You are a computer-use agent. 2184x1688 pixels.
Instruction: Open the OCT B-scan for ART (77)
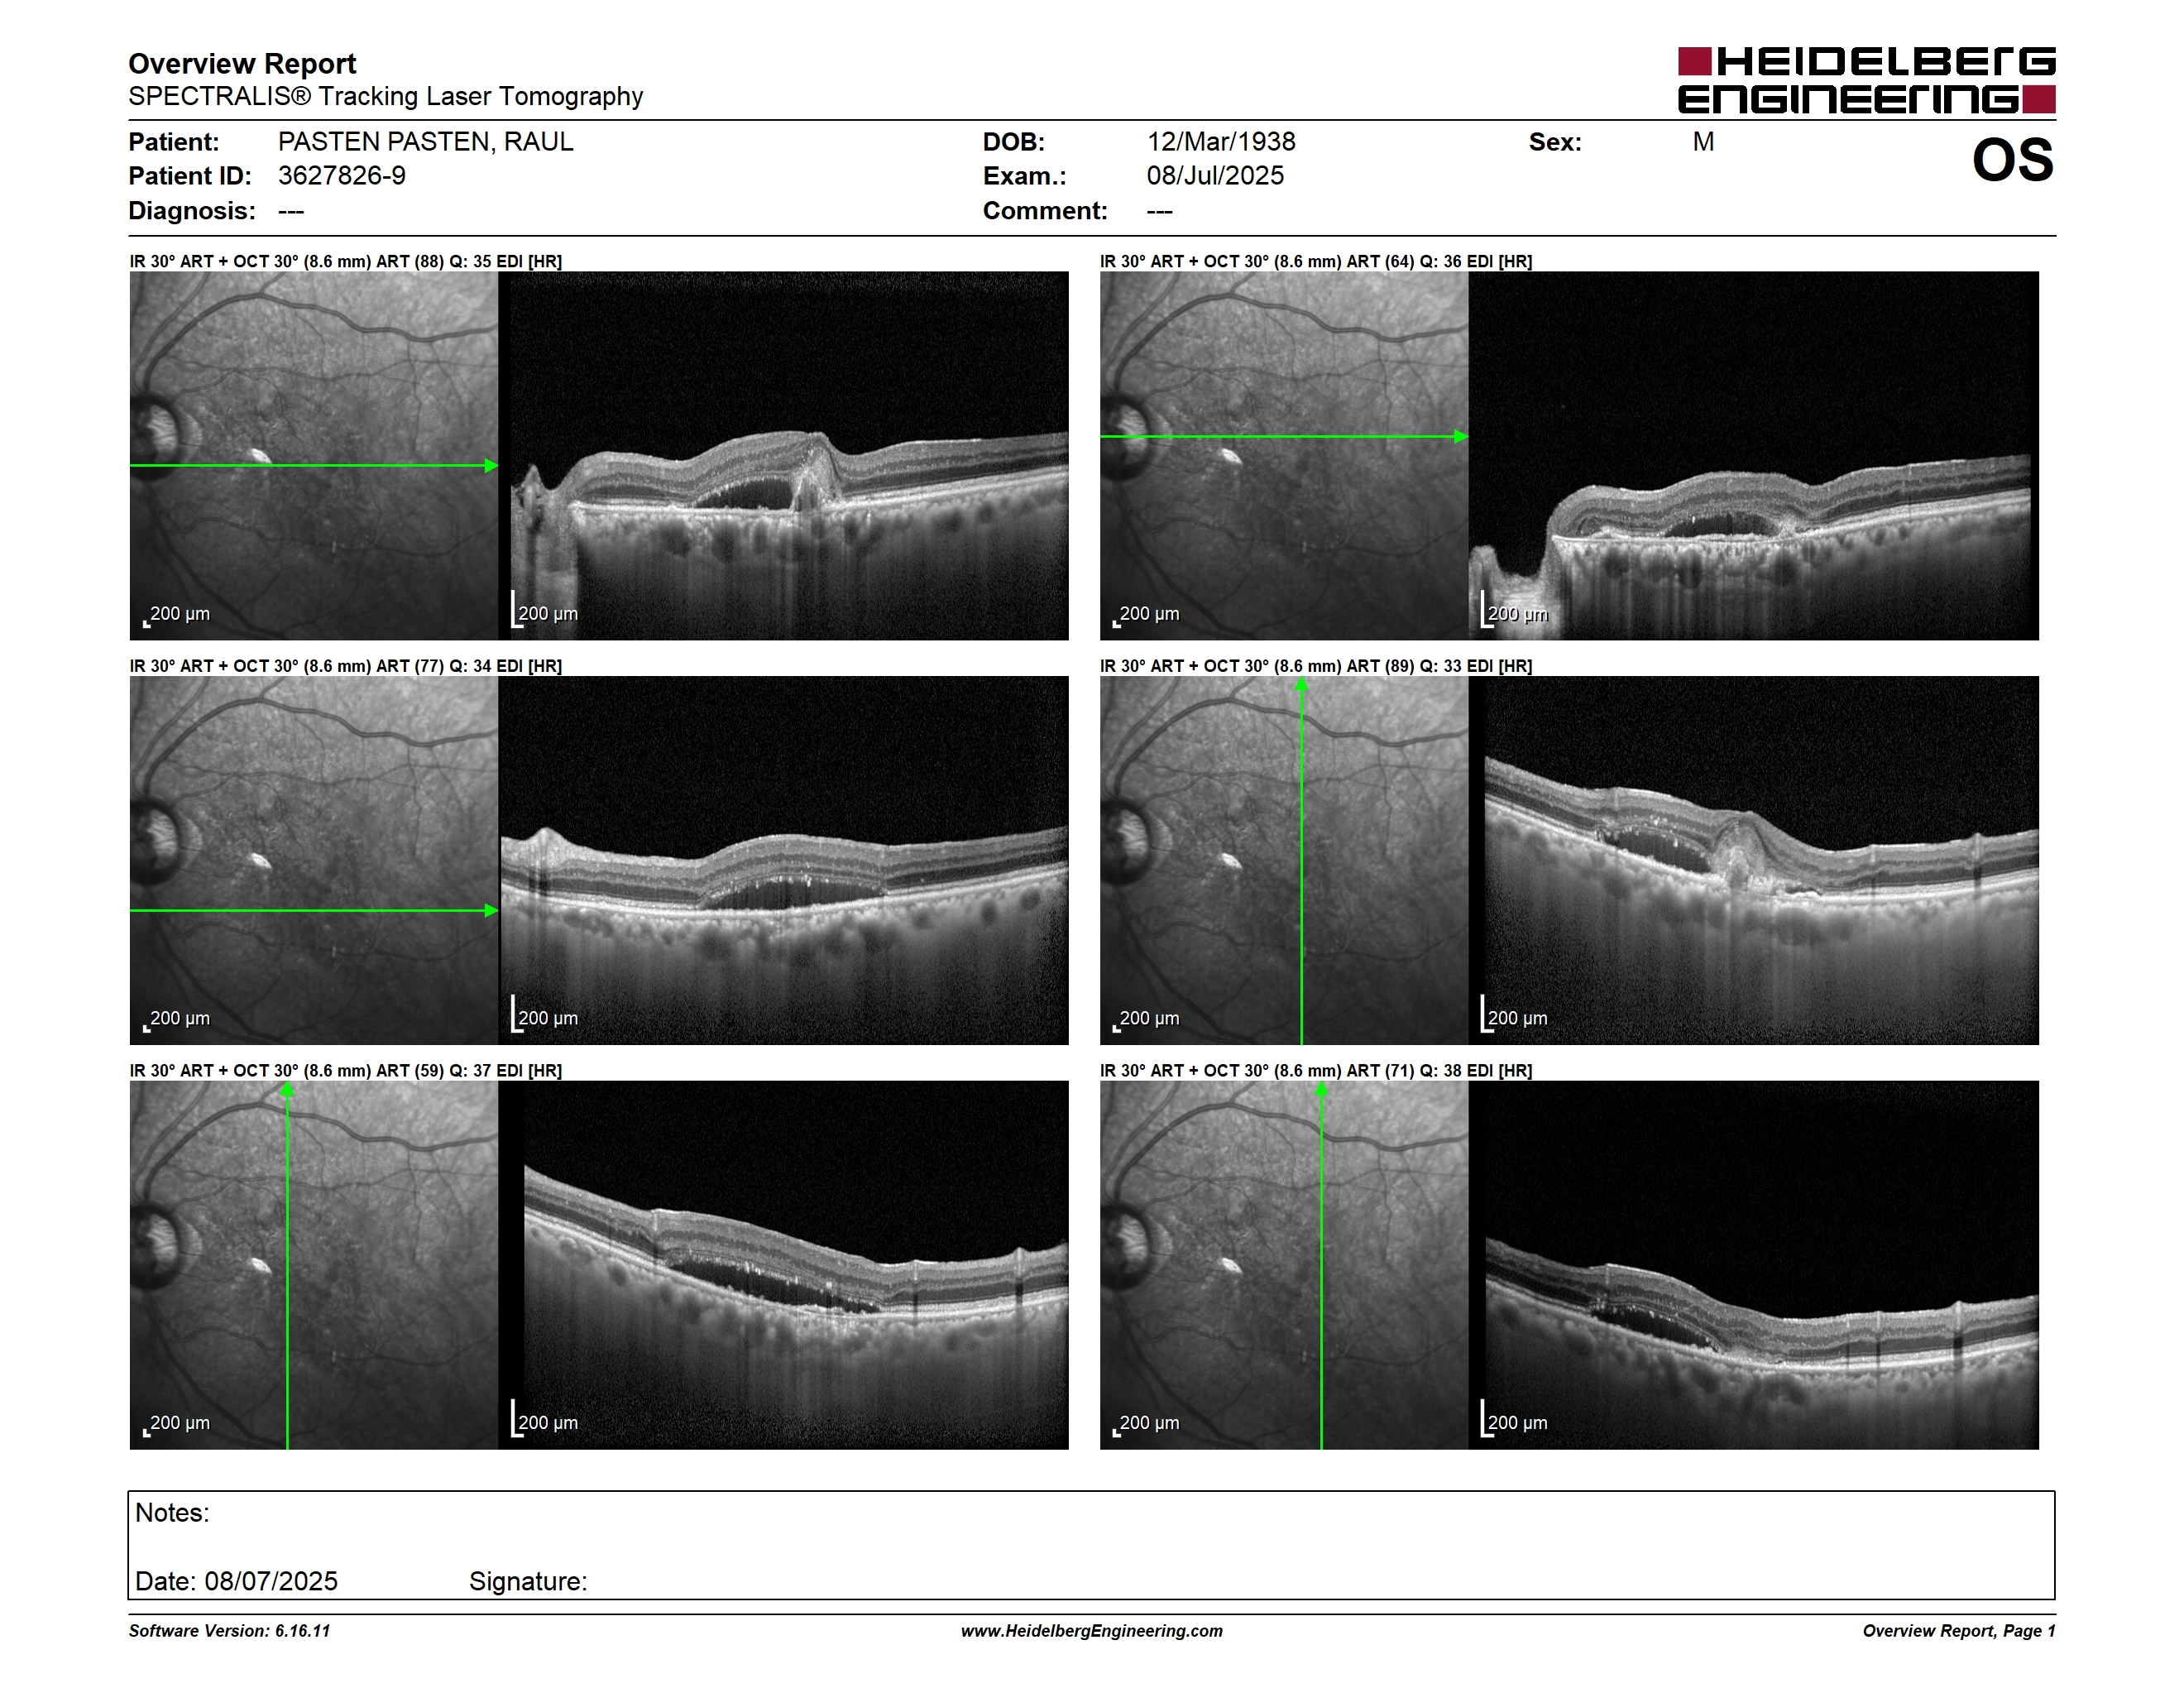pyautogui.click(x=784, y=861)
